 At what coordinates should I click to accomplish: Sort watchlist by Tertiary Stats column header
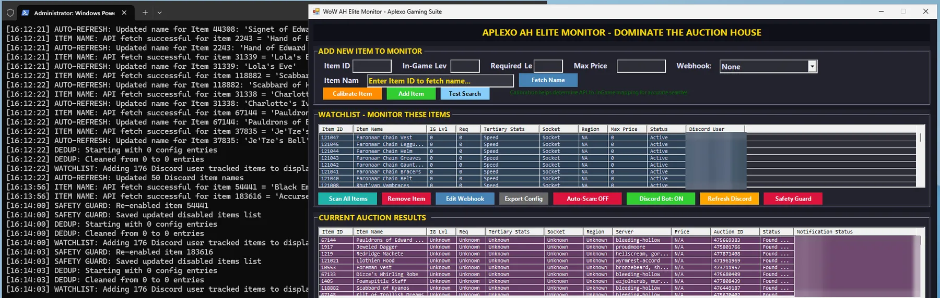click(x=510, y=129)
